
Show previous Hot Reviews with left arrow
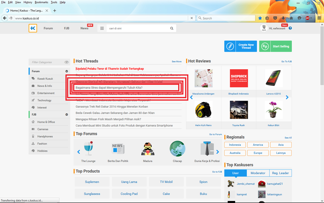pyautogui.click(x=191, y=97)
